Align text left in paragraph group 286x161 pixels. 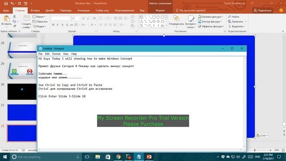click(101, 25)
